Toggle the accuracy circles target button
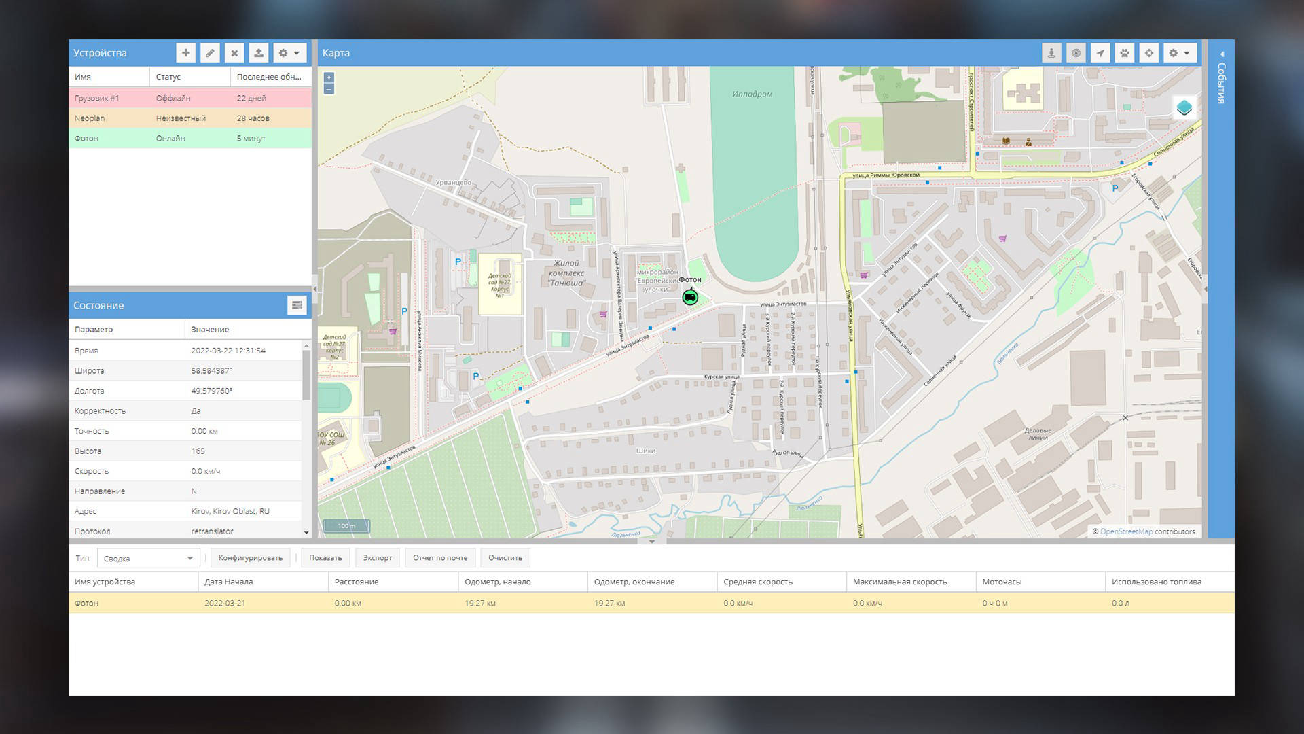1304x734 pixels. (x=1076, y=53)
